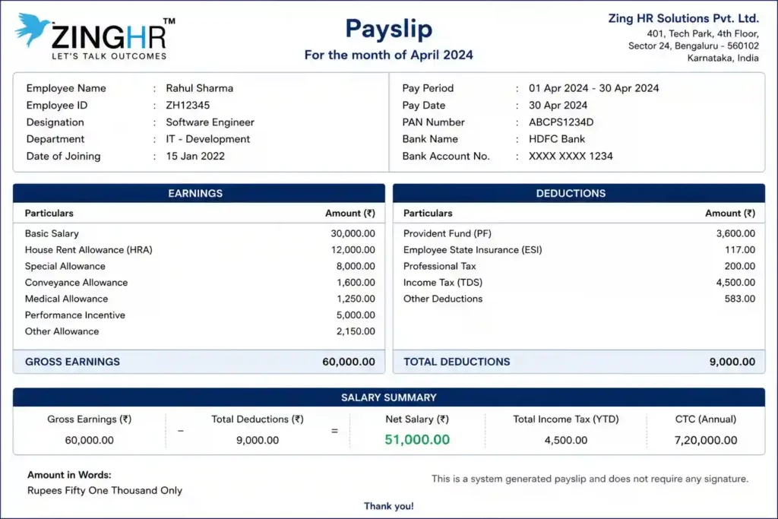Image resolution: width=778 pixels, height=519 pixels.
Task: Click the SALARY SUMMARY header bar
Action: [x=388, y=397]
